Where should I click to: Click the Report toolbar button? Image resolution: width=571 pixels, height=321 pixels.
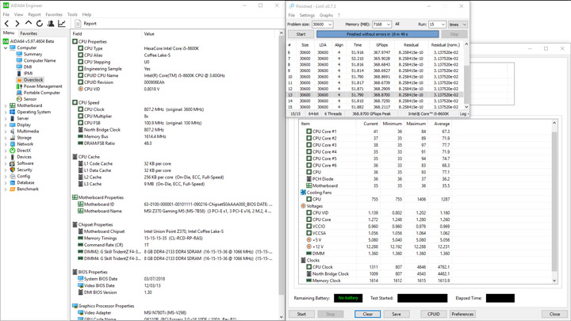pyautogui.click(x=86, y=24)
